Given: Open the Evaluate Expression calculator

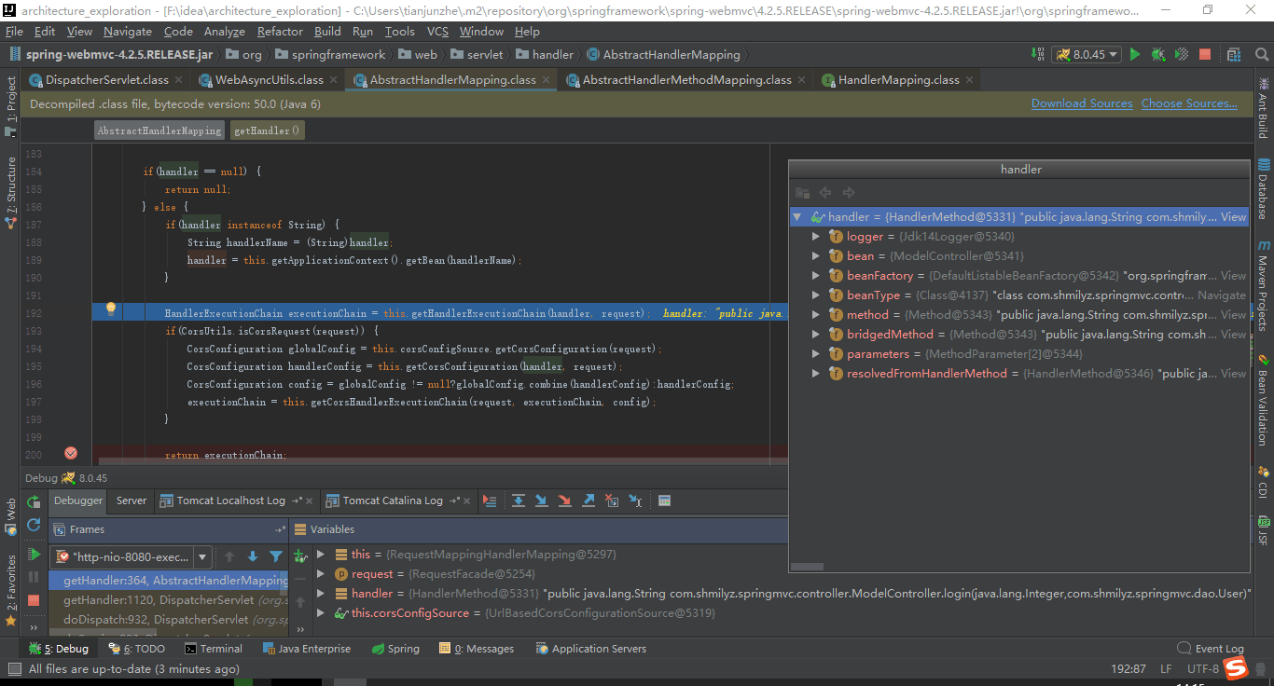Looking at the screenshot, I should tap(665, 501).
